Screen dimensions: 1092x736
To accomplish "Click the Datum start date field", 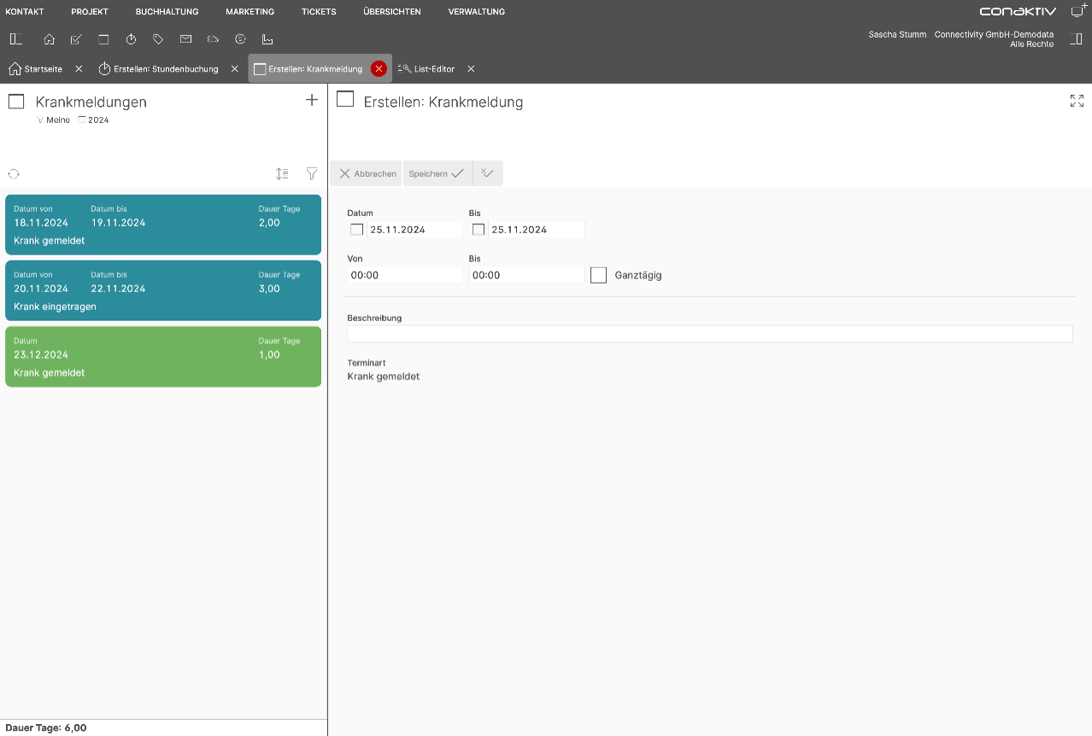I will [x=414, y=230].
